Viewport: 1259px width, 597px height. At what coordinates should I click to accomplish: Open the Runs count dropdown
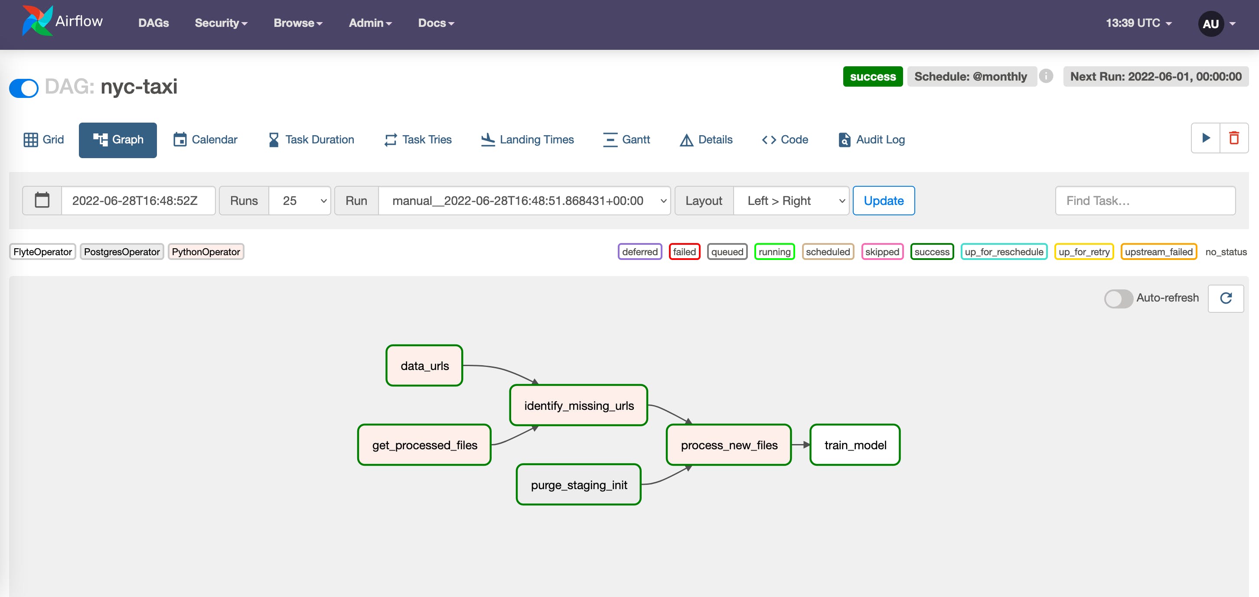(300, 200)
